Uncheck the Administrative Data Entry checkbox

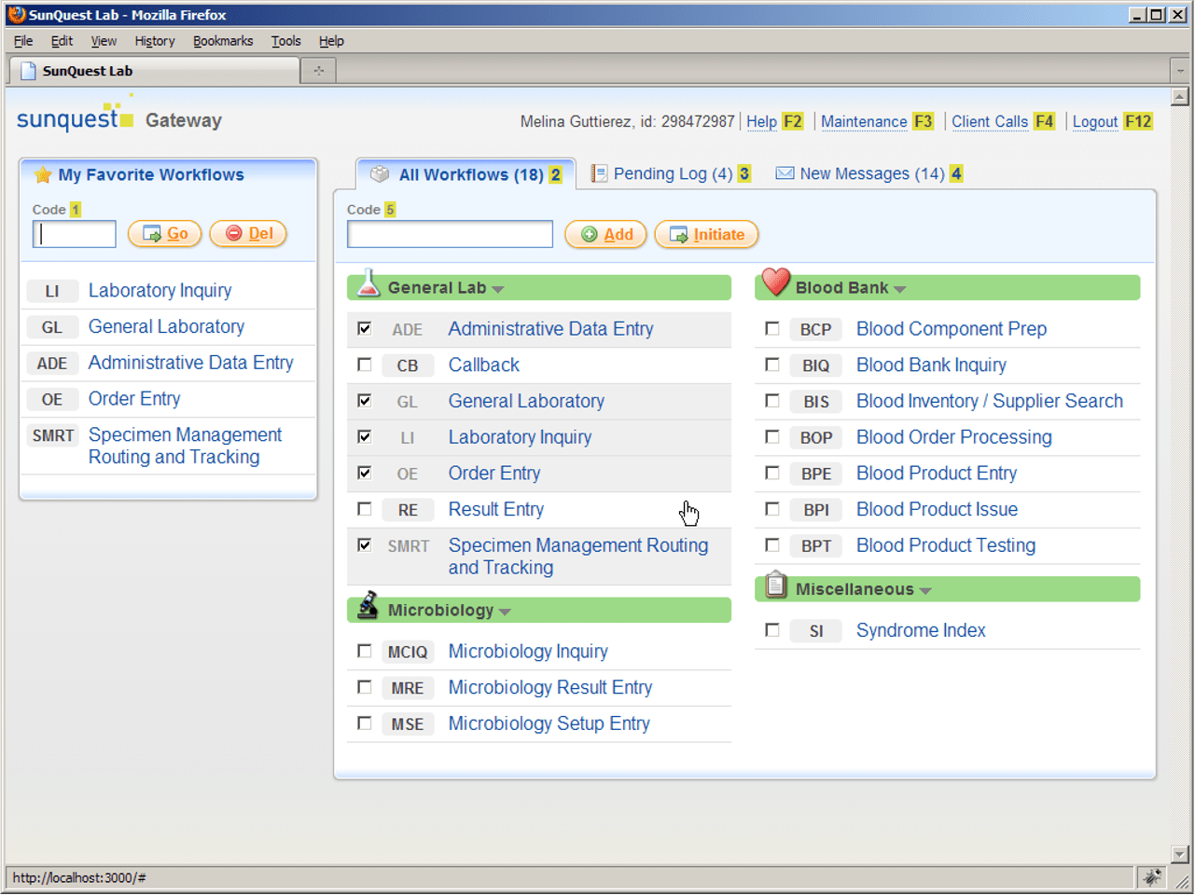365,328
